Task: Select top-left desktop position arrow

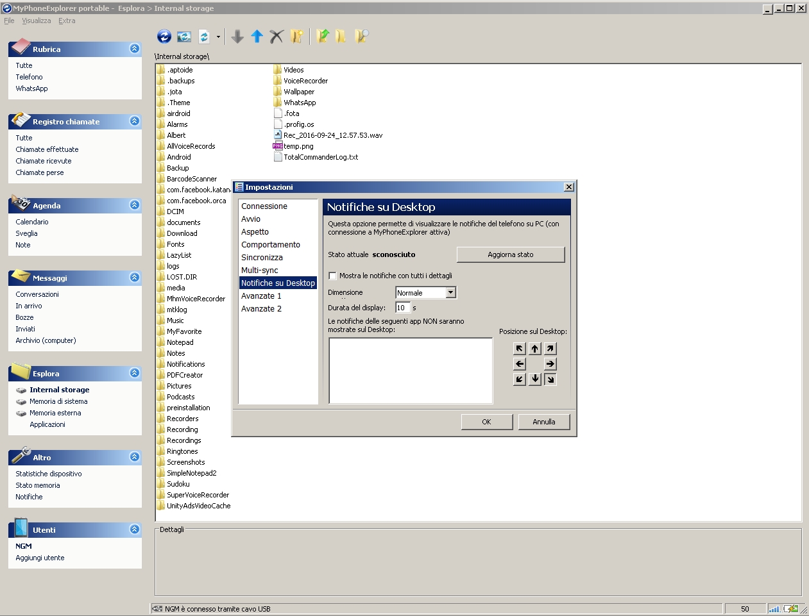Action: coord(520,349)
